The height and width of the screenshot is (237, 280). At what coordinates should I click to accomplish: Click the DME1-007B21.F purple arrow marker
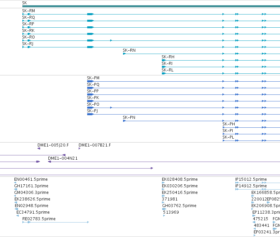[x=80, y=148]
